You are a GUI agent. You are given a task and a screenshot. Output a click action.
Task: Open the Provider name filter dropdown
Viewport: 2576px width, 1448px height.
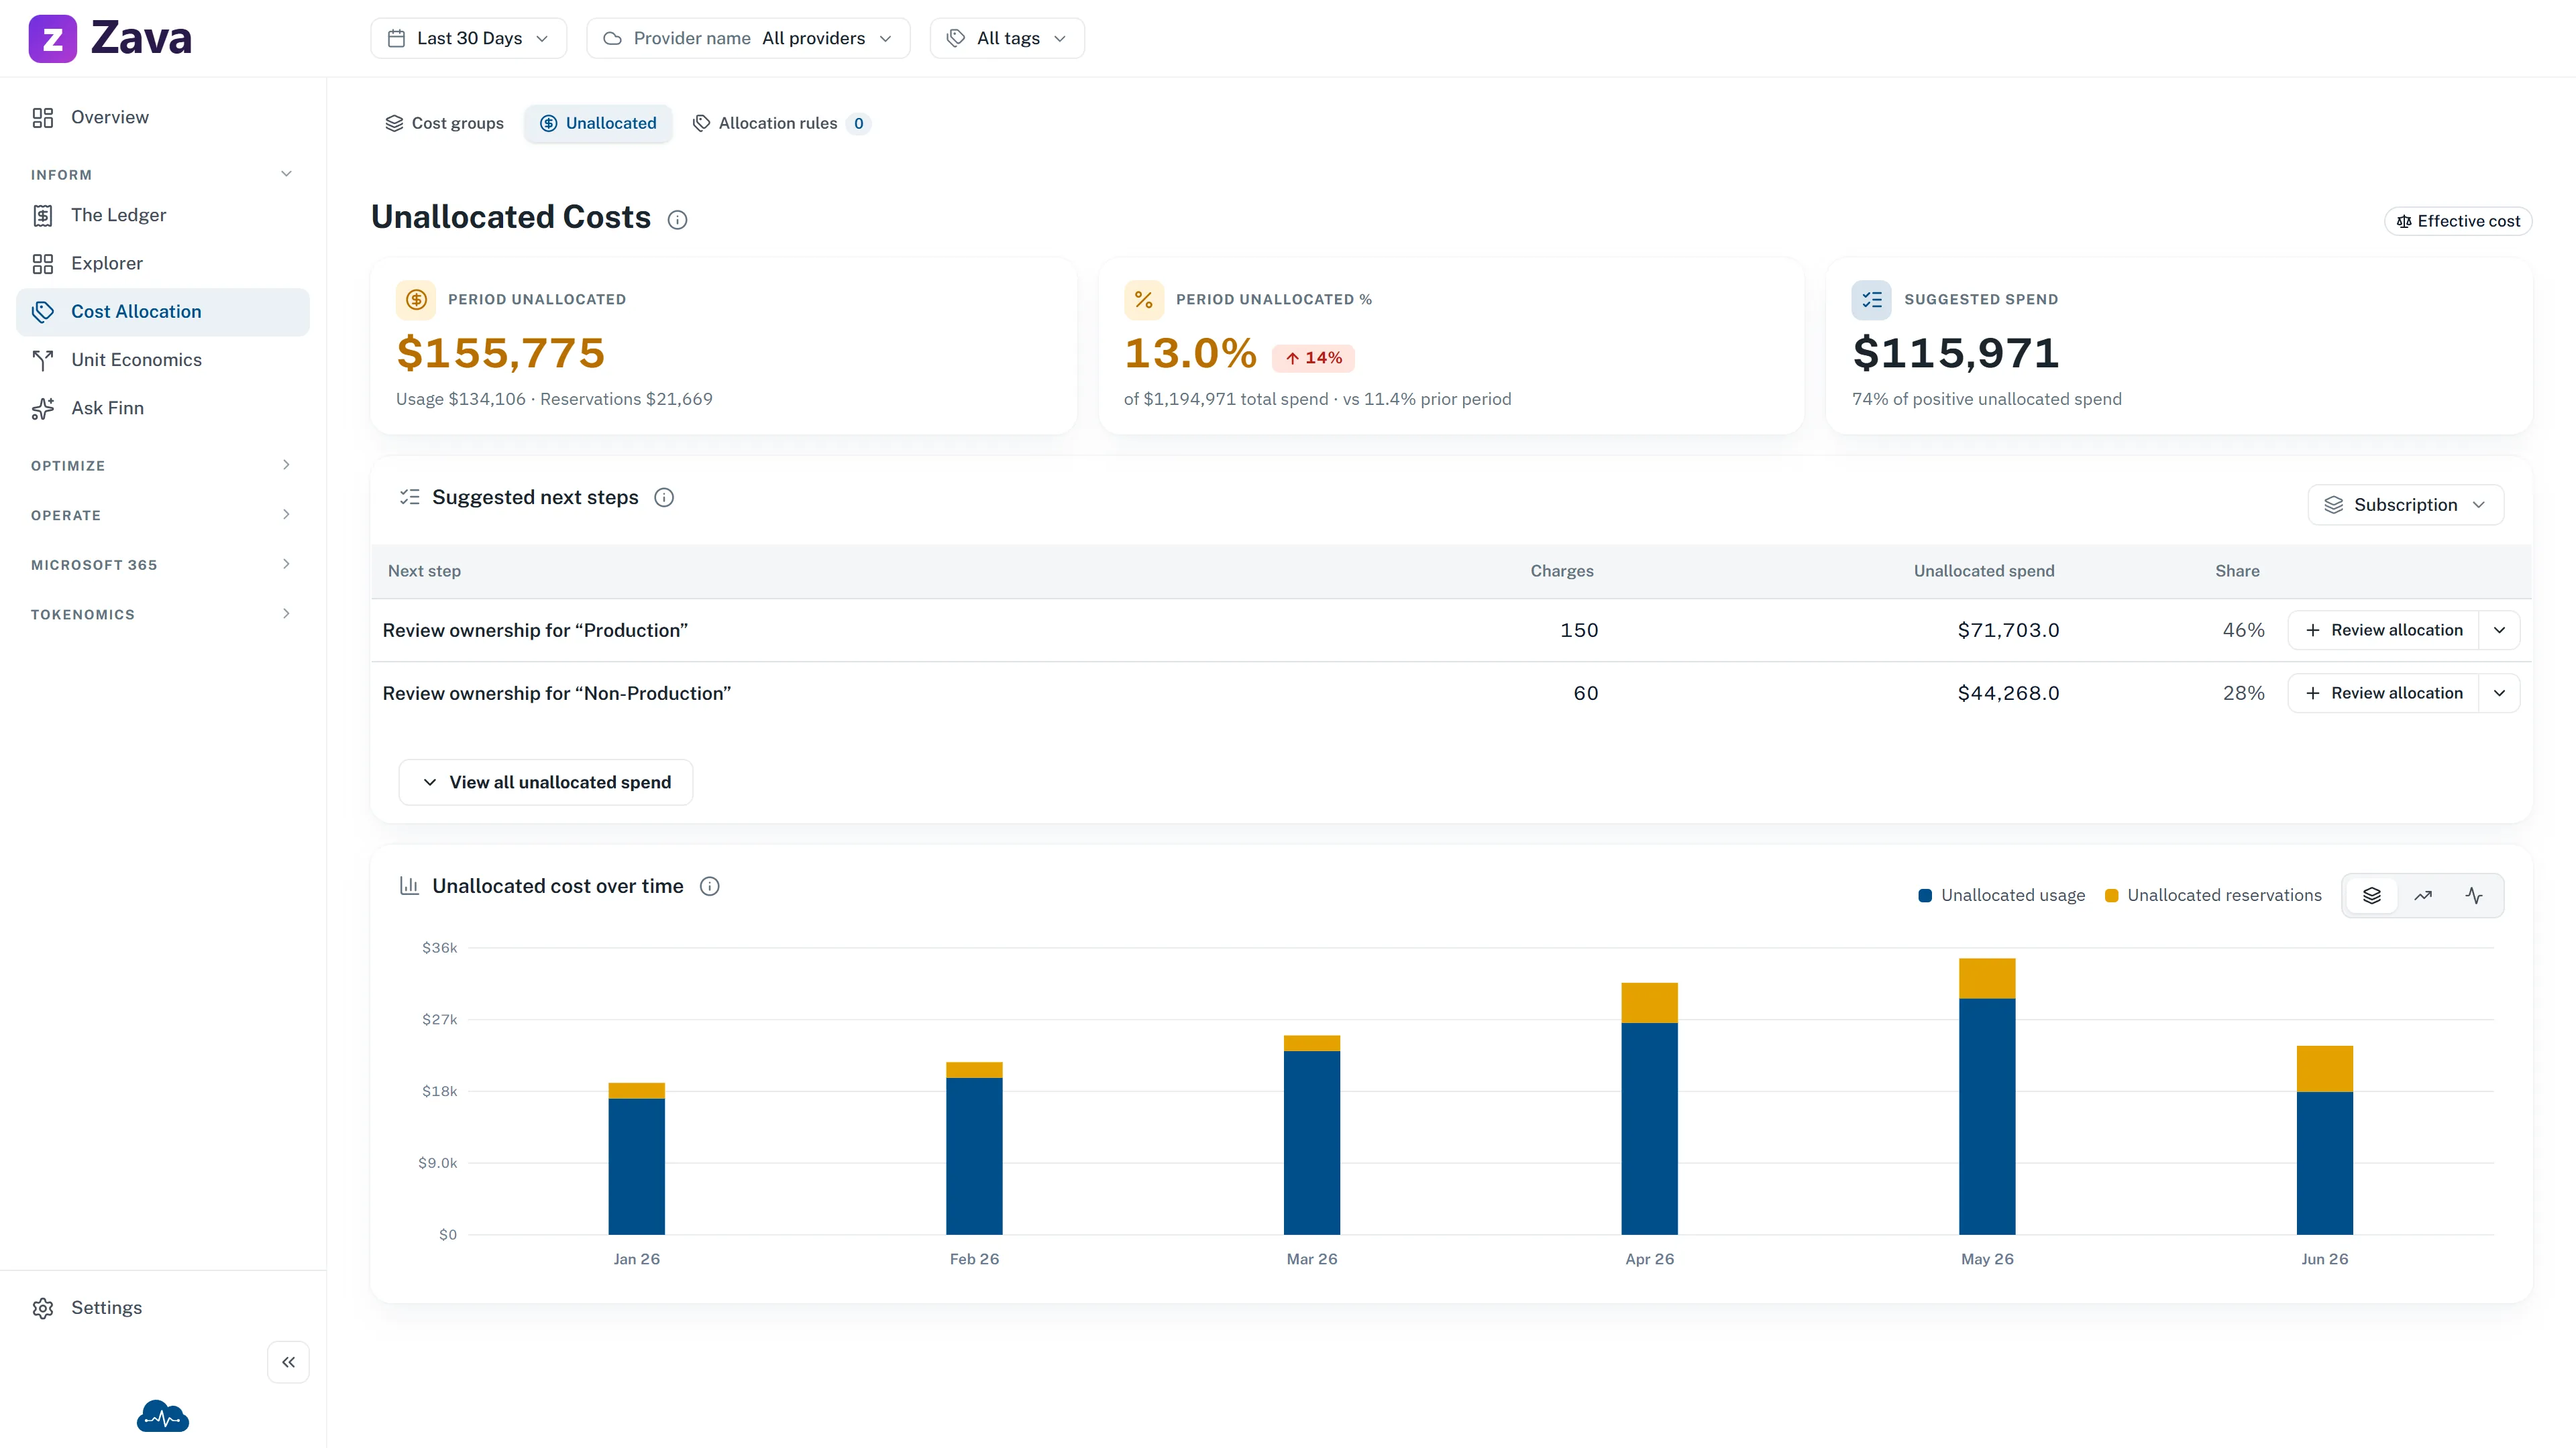click(748, 38)
